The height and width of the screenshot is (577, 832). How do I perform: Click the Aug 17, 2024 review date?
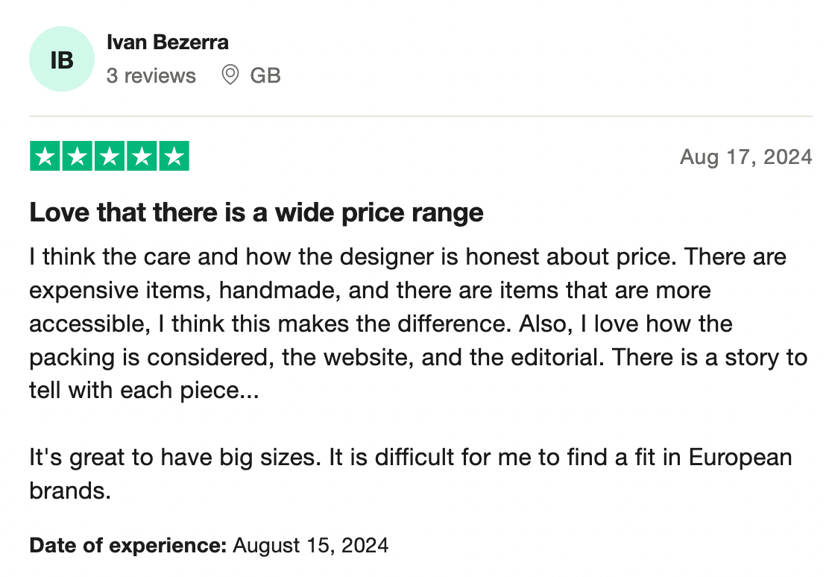pyautogui.click(x=746, y=157)
